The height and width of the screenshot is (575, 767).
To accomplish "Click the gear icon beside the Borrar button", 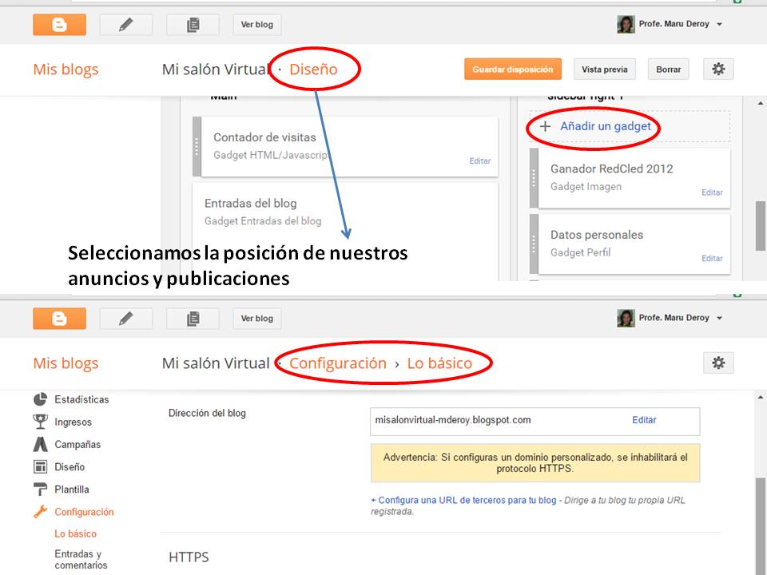I will [x=718, y=69].
